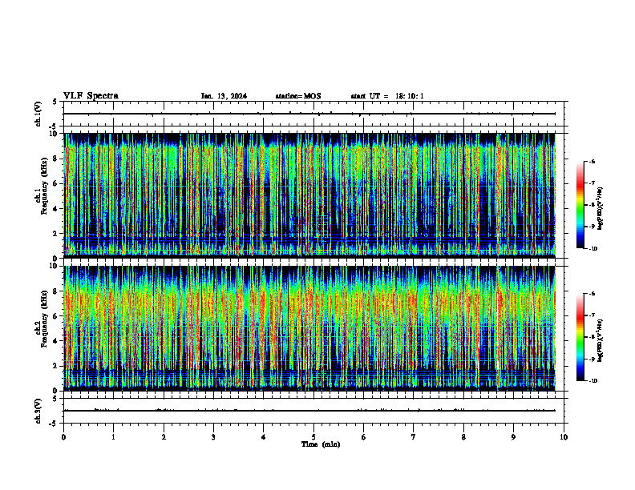
Task: Click the "VLF Spectra" plot title
Action: (91, 96)
